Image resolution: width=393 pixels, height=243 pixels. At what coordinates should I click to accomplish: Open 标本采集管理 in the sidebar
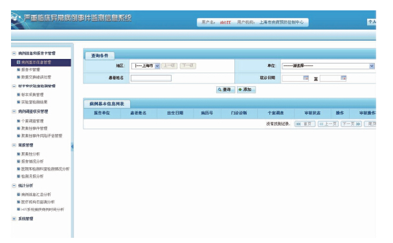pyautogui.click(x=32, y=95)
